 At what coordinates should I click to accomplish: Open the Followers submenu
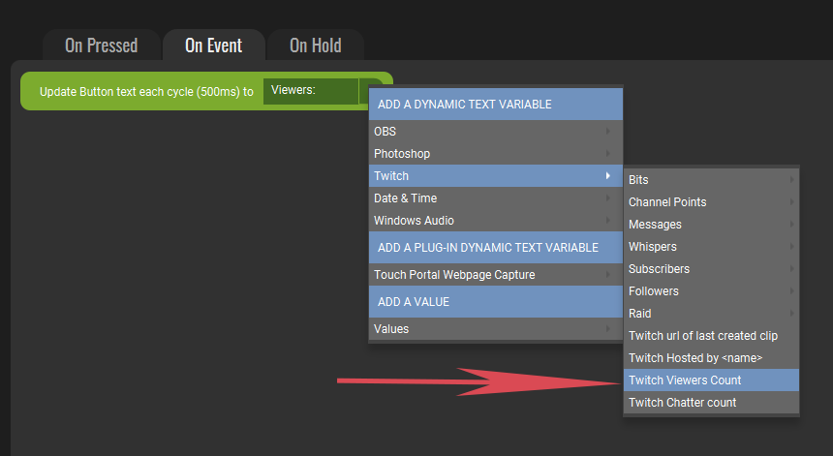pyautogui.click(x=711, y=290)
